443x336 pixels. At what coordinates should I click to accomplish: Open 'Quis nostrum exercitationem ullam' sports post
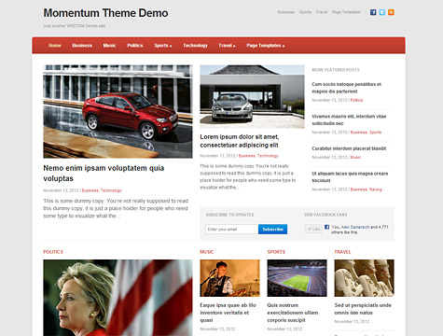tap(293, 313)
